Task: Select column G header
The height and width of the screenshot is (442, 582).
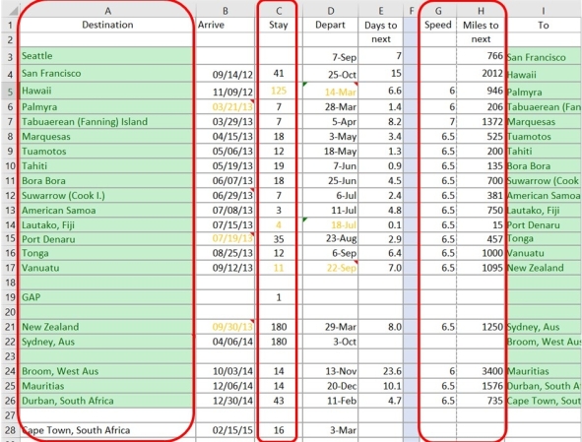Action: [438, 11]
